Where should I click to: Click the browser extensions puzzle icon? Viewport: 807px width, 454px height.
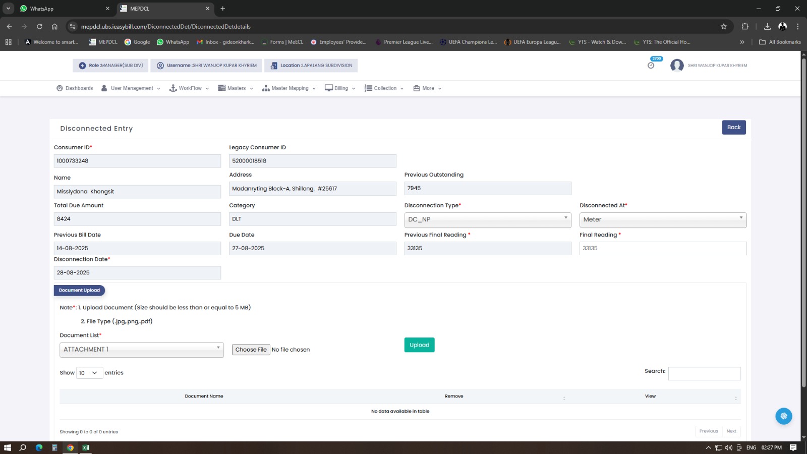(745, 27)
